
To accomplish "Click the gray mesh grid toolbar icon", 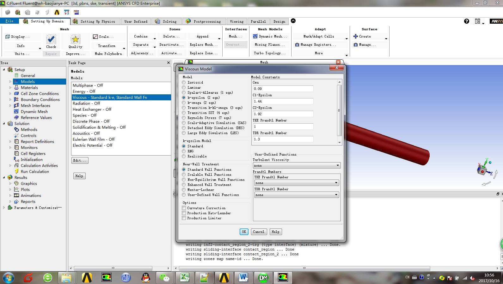I will (28, 12).
